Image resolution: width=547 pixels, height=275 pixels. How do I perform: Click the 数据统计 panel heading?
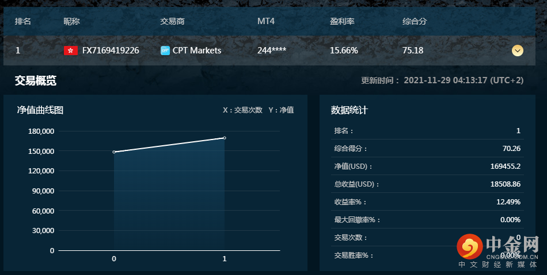[349, 110]
